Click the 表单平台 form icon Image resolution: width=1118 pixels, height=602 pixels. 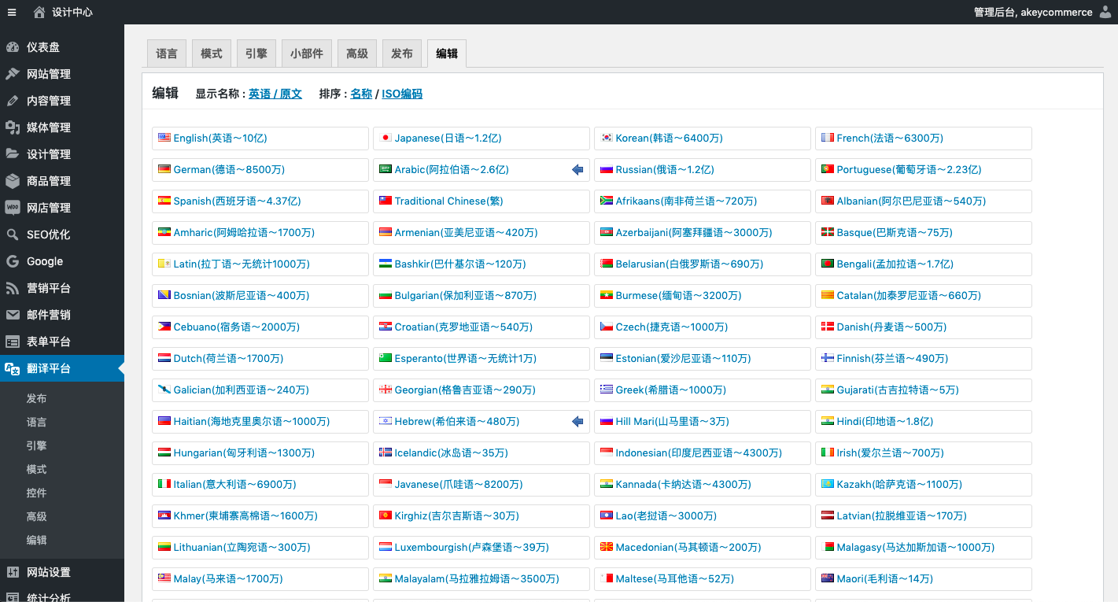coord(13,342)
